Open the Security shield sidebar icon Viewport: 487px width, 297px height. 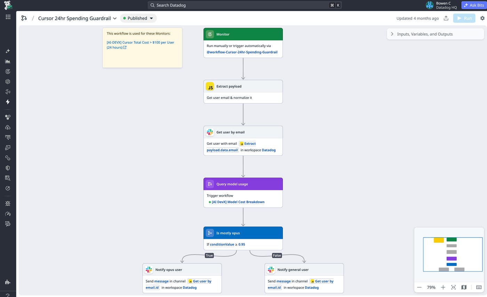point(8,168)
